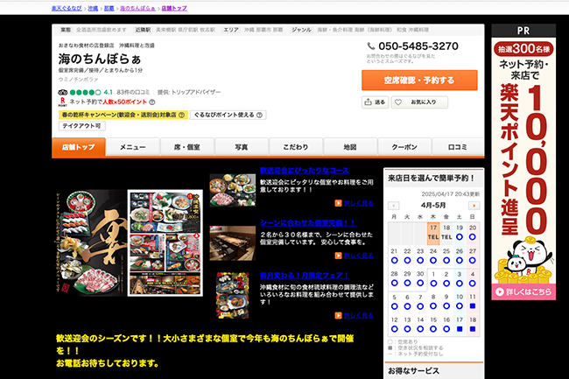This screenshot has width=569, height=379.
Task: Open the シーンに合わせた個室完備 link
Action: [305, 223]
